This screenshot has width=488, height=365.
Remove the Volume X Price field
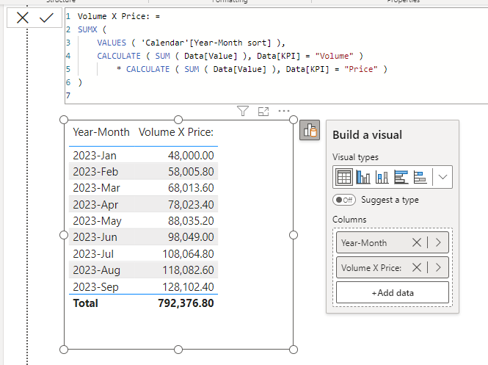coord(416,267)
